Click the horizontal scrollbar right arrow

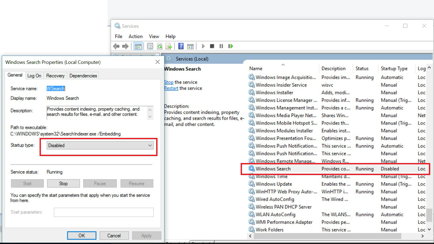tap(423, 236)
